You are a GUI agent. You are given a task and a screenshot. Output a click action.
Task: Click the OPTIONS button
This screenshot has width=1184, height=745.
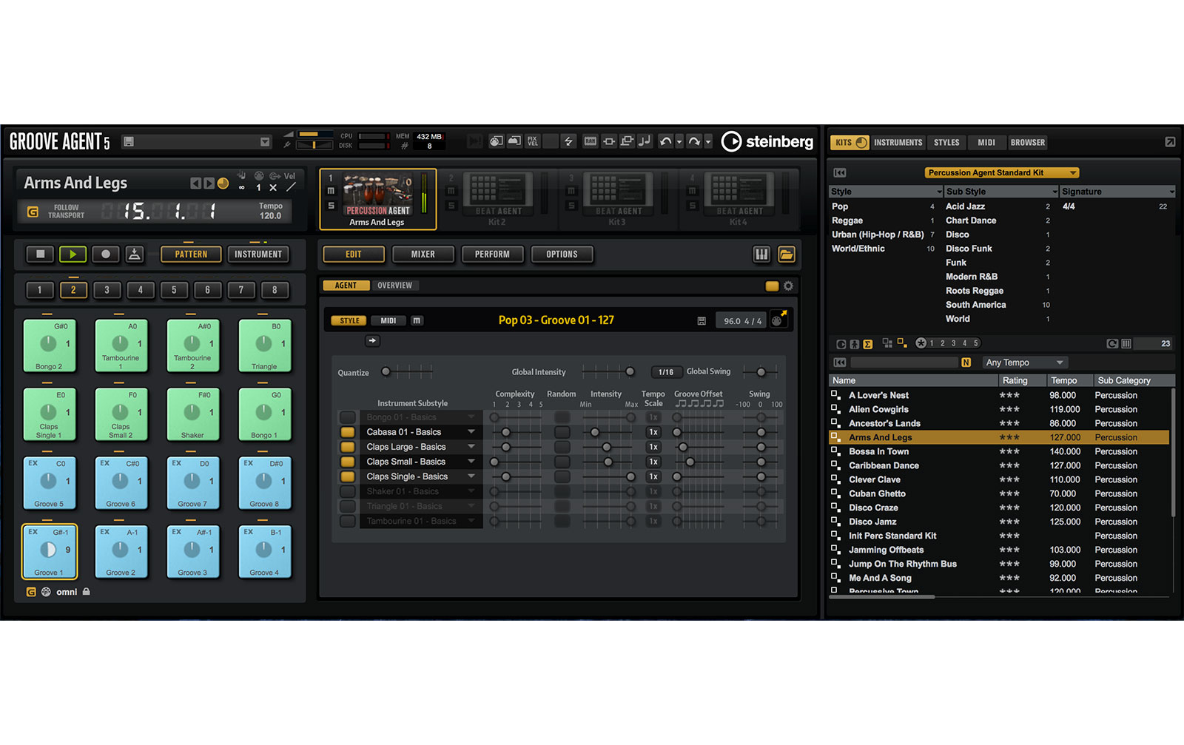(562, 254)
